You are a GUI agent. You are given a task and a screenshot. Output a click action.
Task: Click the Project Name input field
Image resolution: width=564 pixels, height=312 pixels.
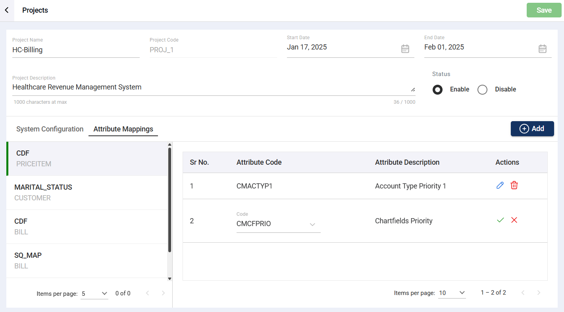tap(75, 50)
